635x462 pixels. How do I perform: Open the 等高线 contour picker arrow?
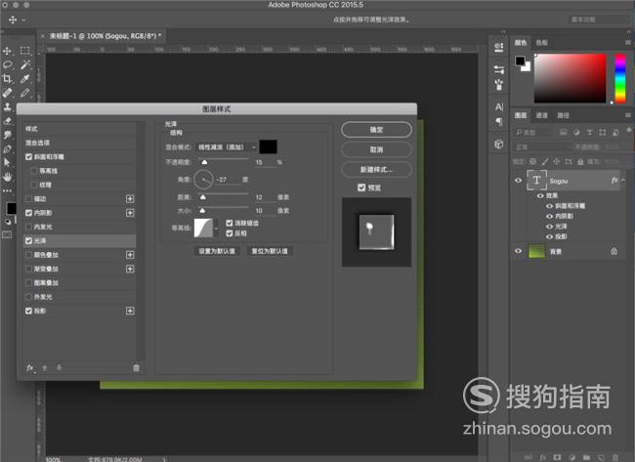(x=216, y=229)
